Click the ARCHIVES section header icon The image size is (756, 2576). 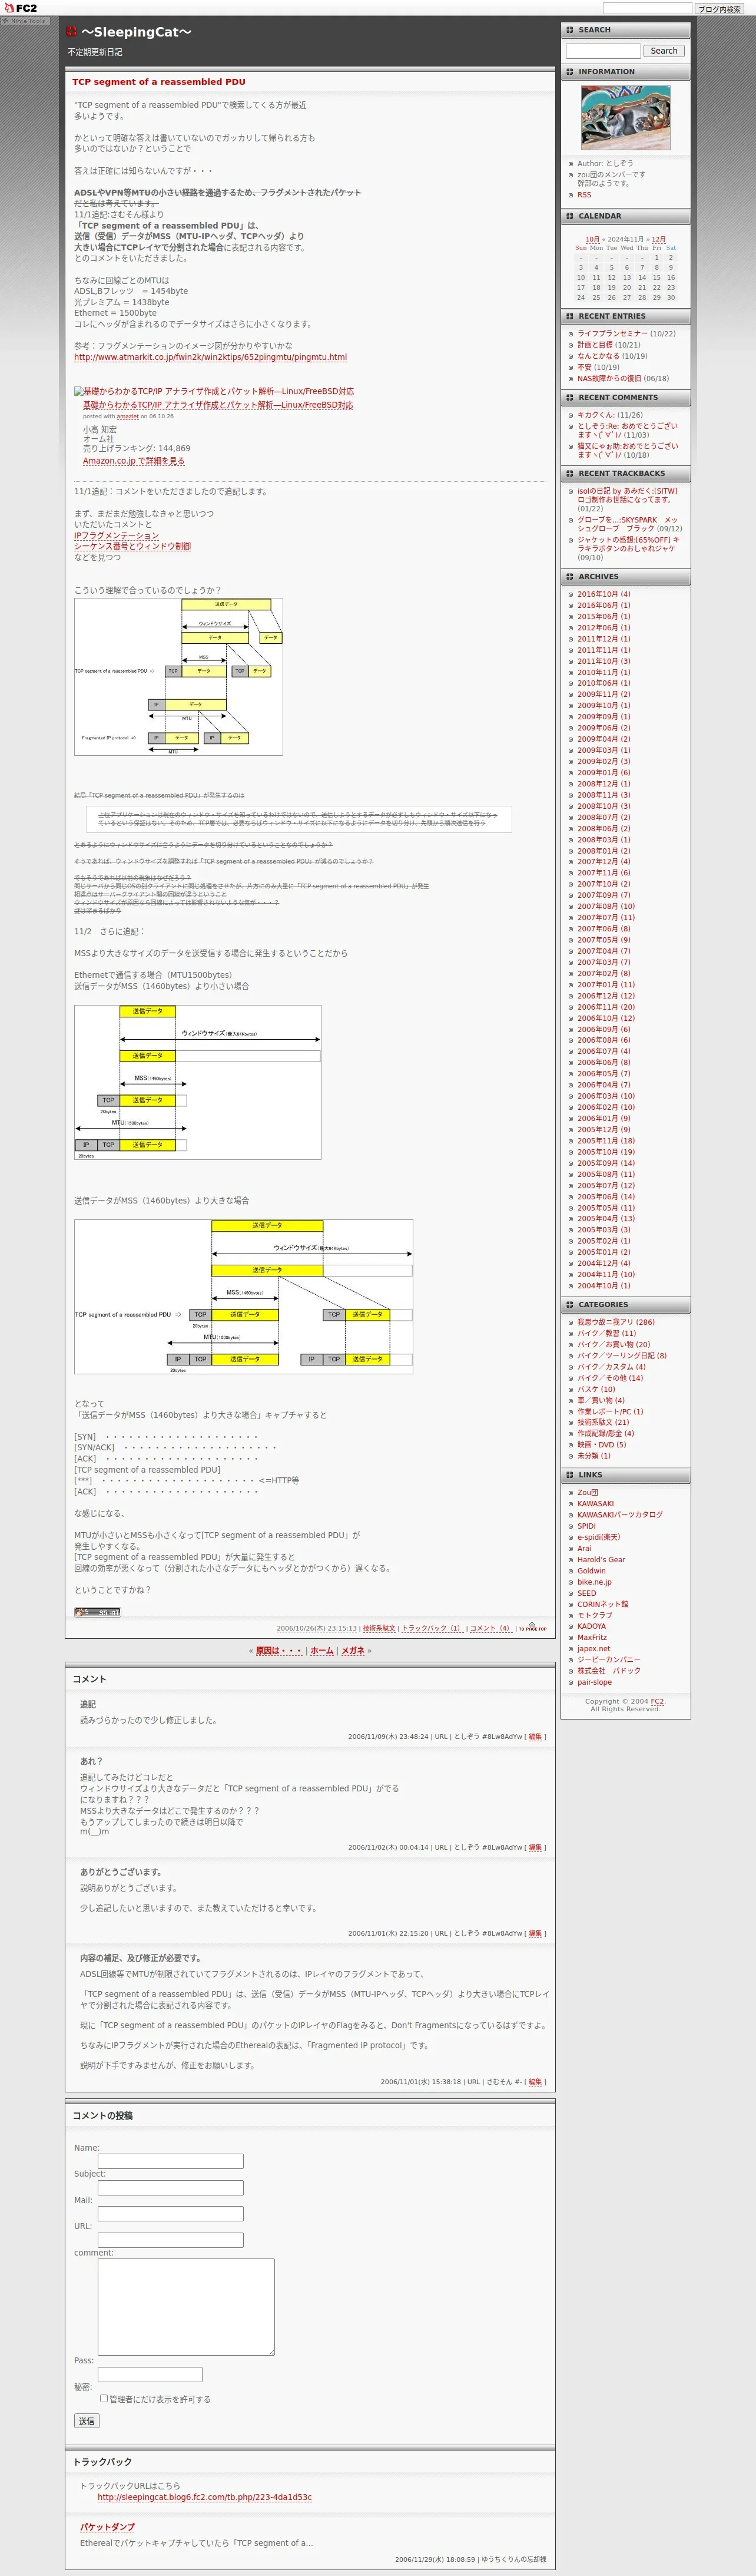(x=570, y=577)
